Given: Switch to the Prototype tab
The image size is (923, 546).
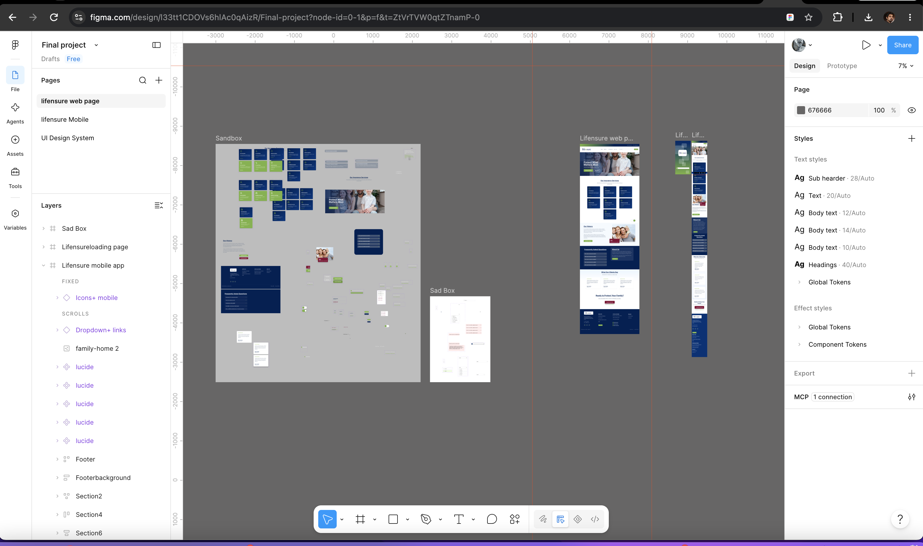Looking at the screenshot, I should (842, 66).
